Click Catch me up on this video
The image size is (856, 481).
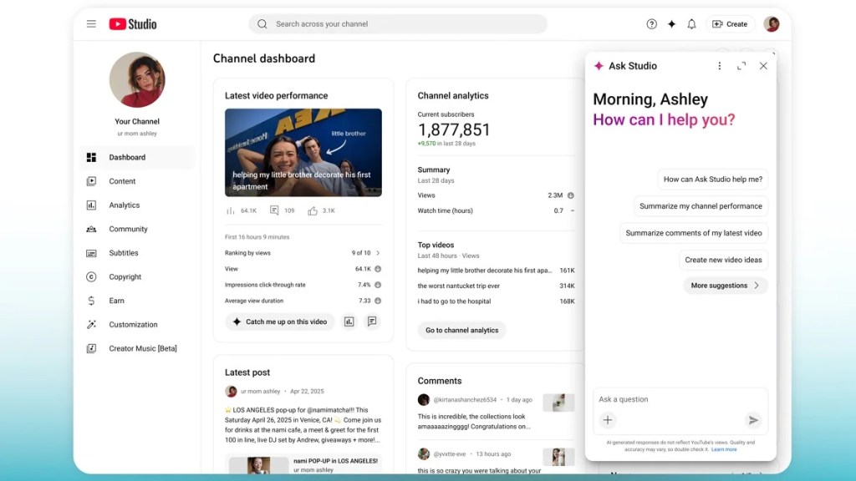pyautogui.click(x=279, y=322)
